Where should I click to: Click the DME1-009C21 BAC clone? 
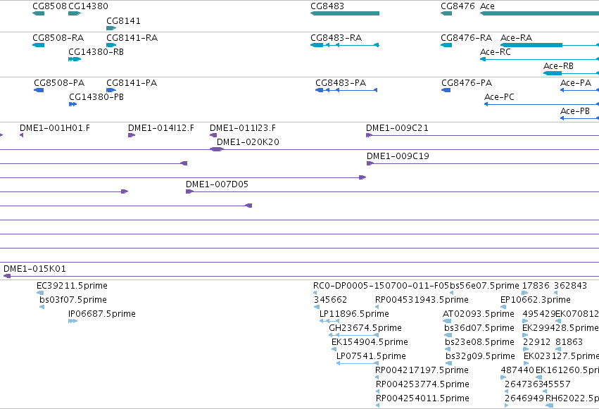click(482, 135)
